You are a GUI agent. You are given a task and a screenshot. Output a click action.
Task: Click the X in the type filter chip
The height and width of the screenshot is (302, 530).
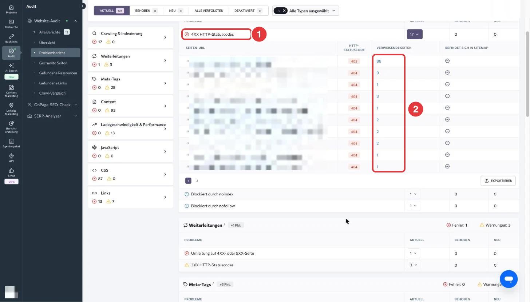click(x=284, y=11)
